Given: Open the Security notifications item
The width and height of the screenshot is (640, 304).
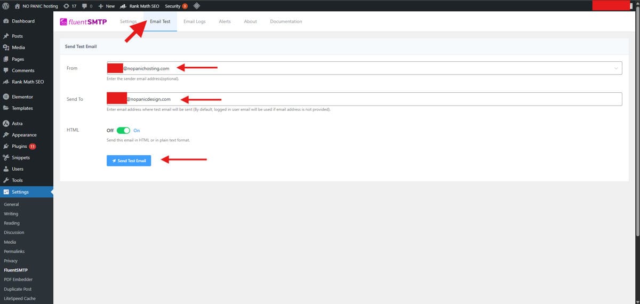Looking at the screenshot, I should (176, 6).
